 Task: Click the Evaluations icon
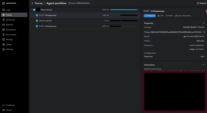pyautogui.click(x=4, y=30)
